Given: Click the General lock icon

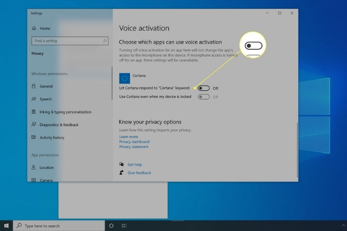Looking at the screenshot, I should (x=34, y=86).
